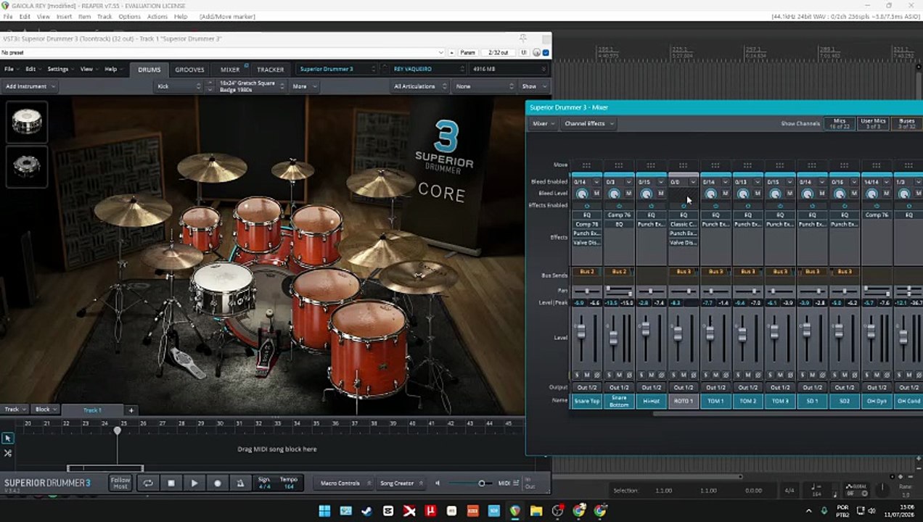Select the arrow pointer tool in song track
Screen dimensions: 923x522
click(x=7, y=438)
